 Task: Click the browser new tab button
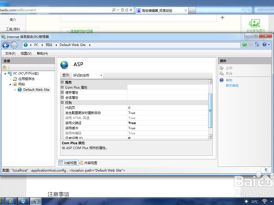point(192,11)
